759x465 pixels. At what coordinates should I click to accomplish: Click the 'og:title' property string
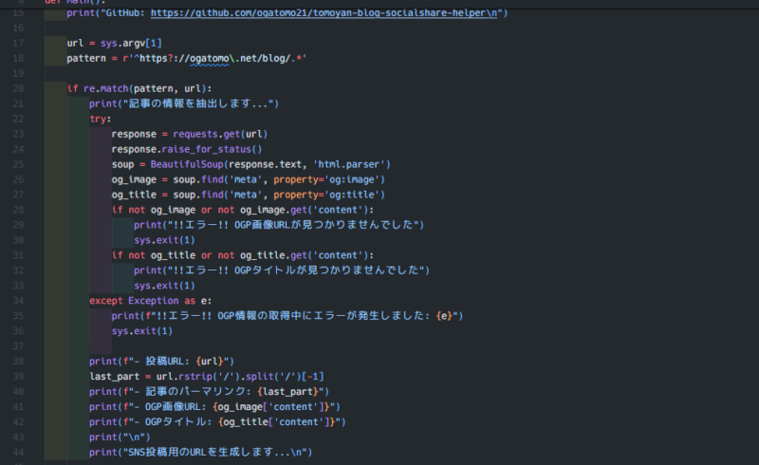(355, 195)
